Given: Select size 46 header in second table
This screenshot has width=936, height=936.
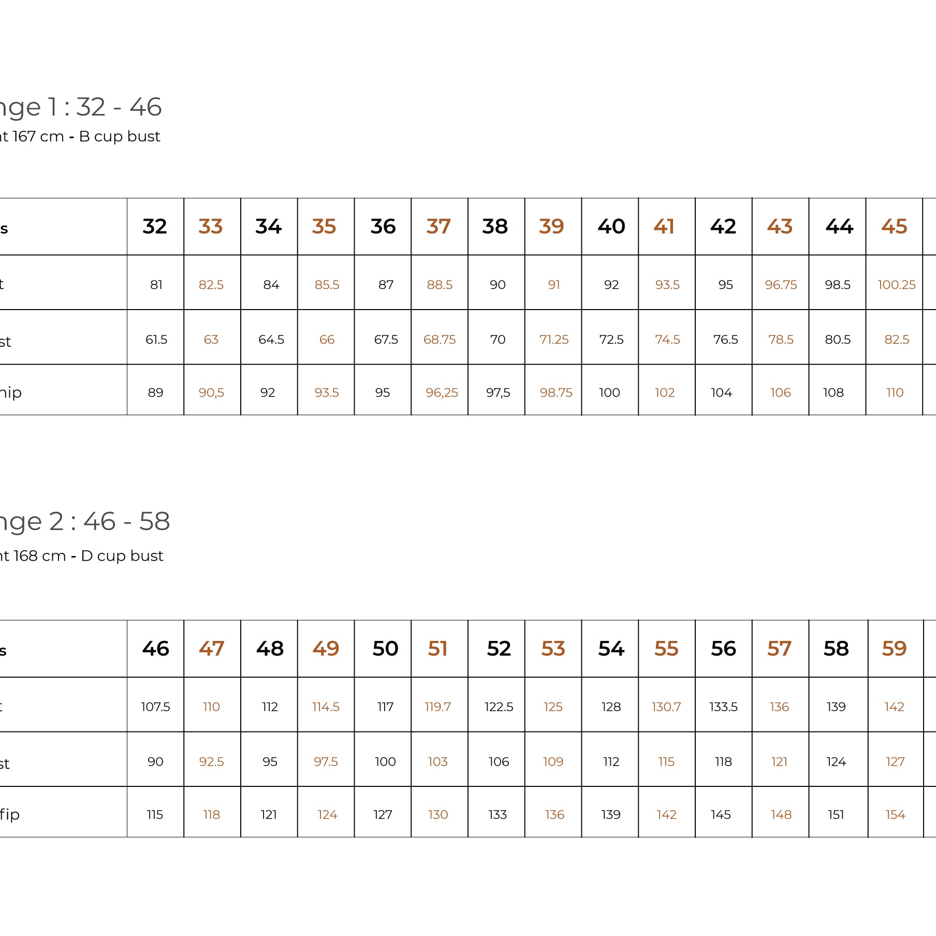Looking at the screenshot, I should [155, 648].
